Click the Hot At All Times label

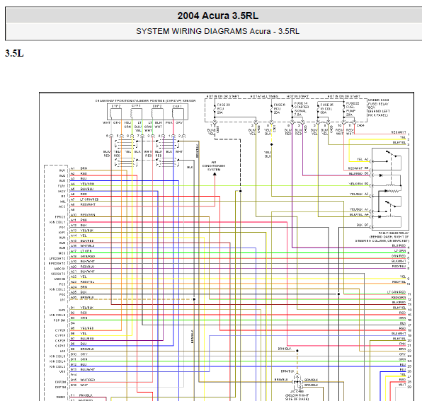pyautogui.click(x=264, y=96)
